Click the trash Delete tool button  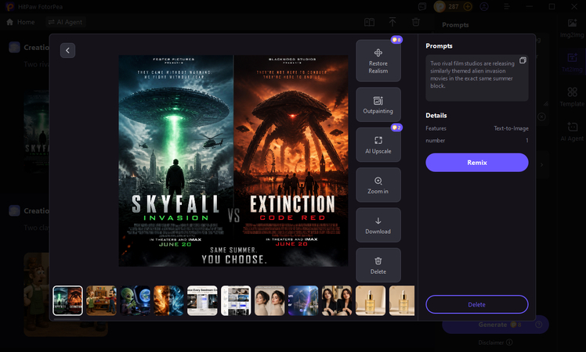[x=378, y=265]
